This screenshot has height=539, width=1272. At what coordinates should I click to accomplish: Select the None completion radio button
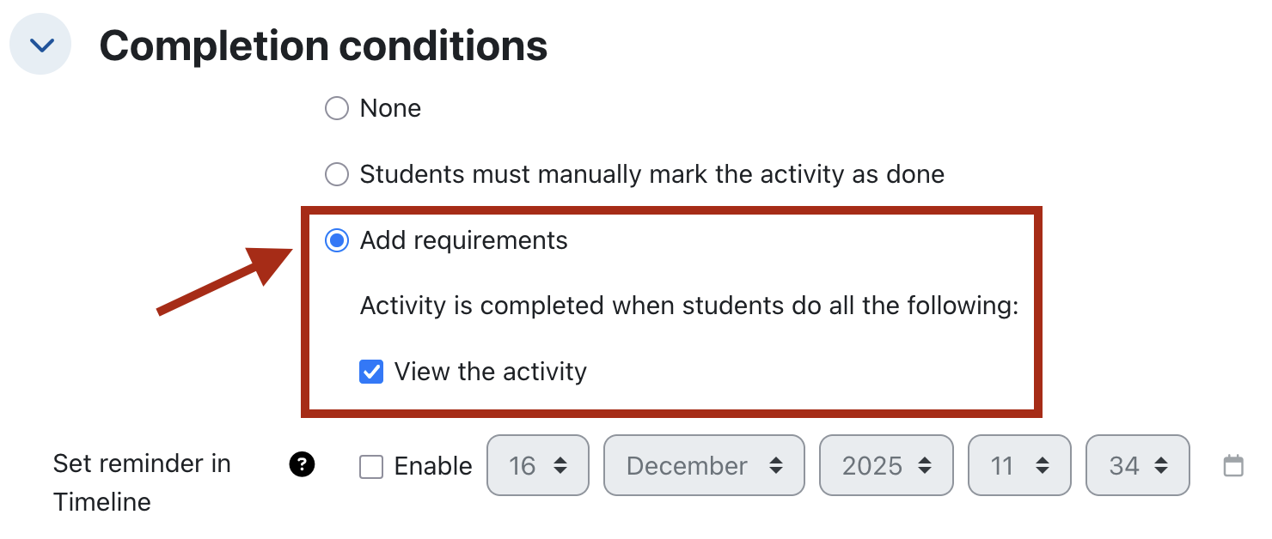point(337,108)
